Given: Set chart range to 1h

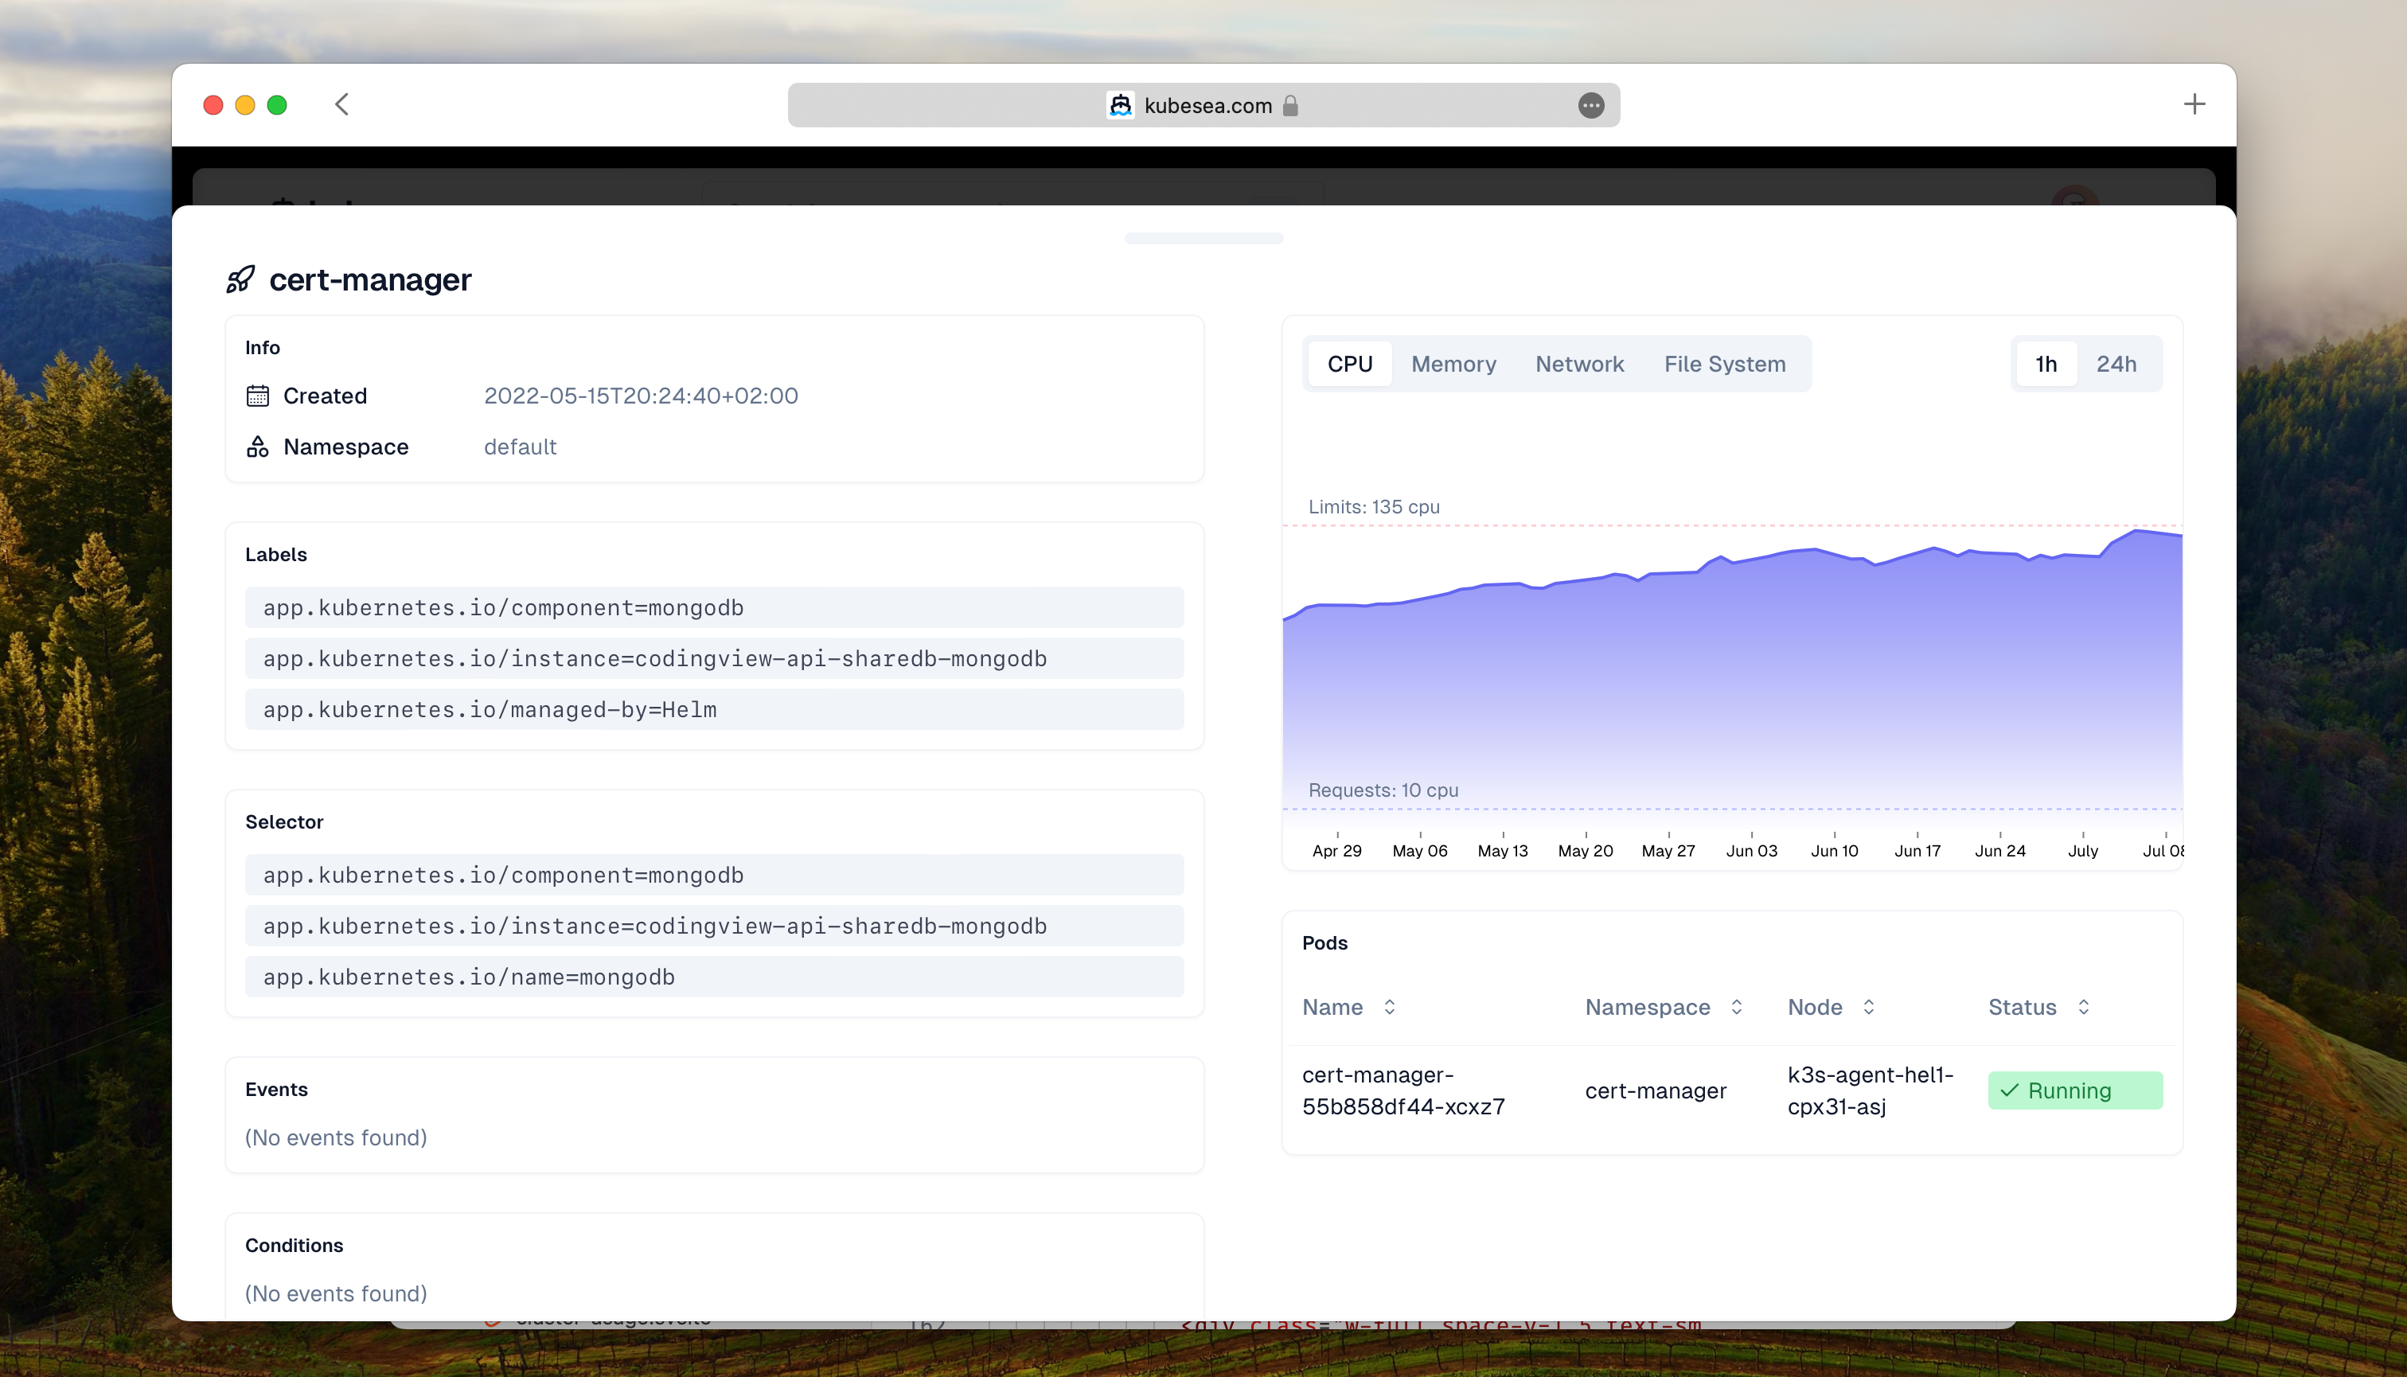Looking at the screenshot, I should [x=2046, y=364].
